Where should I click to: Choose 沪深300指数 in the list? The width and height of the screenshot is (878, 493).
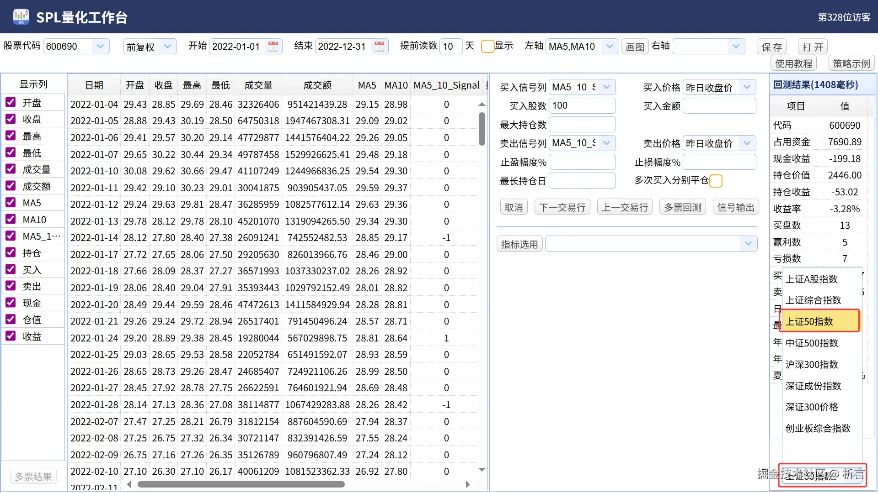(812, 364)
